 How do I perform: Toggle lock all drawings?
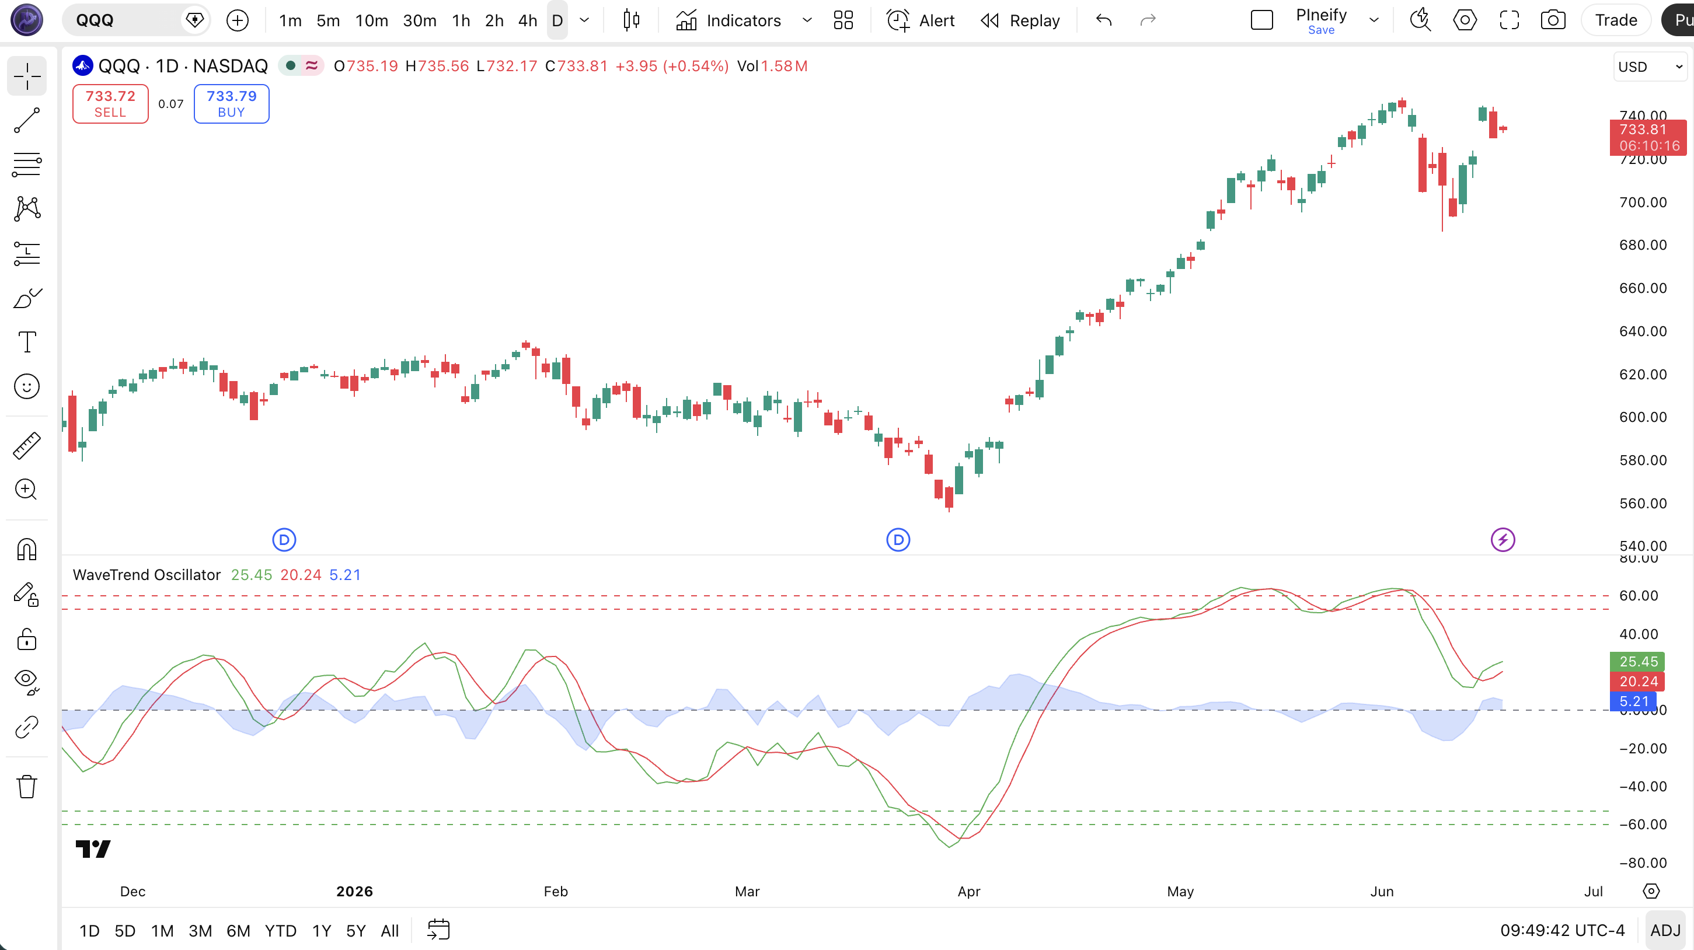tap(27, 639)
